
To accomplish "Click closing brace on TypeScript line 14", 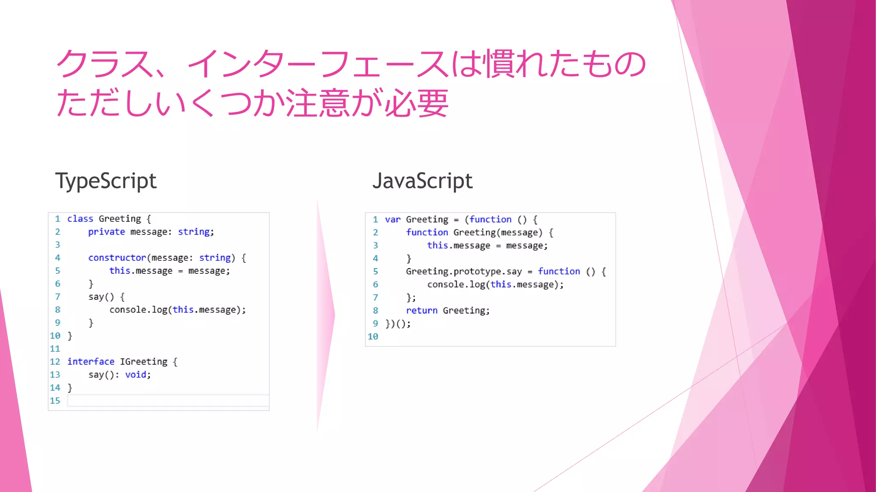I will 70,388.
